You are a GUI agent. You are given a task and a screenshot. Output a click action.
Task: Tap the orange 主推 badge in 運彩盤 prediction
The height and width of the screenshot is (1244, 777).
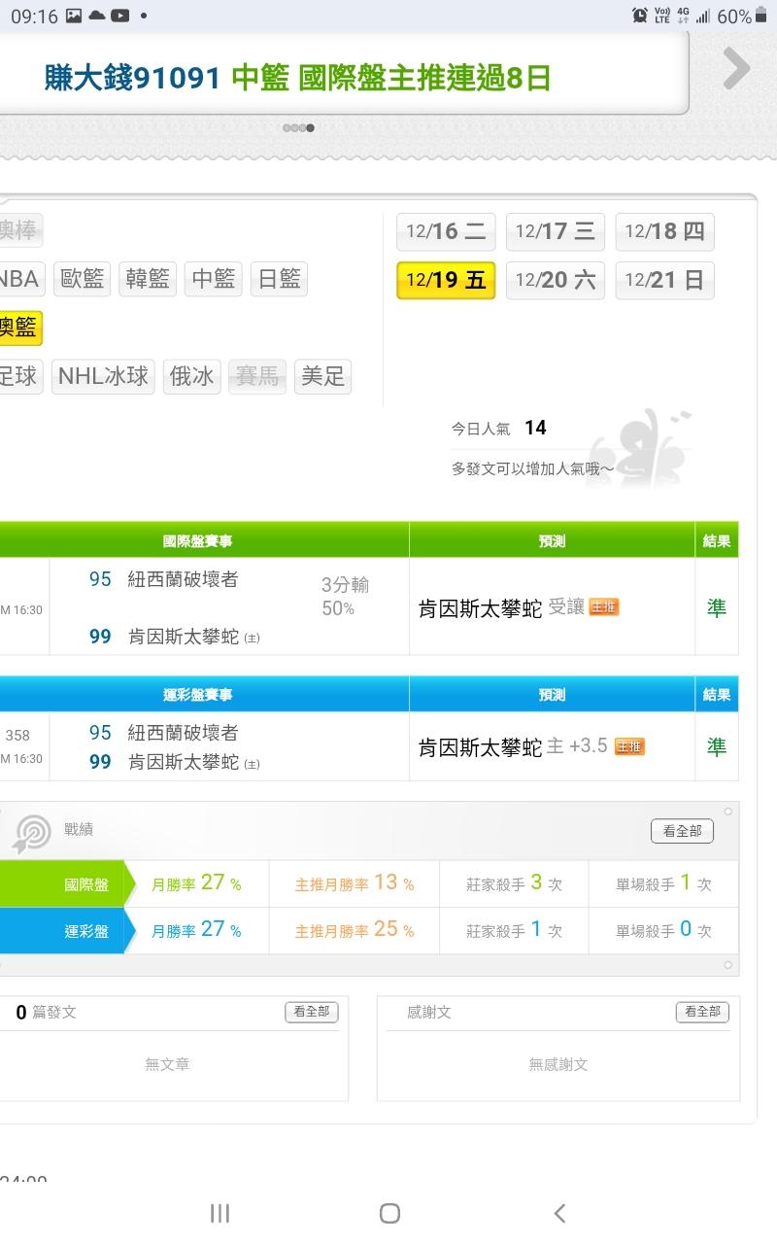(629, 746)
